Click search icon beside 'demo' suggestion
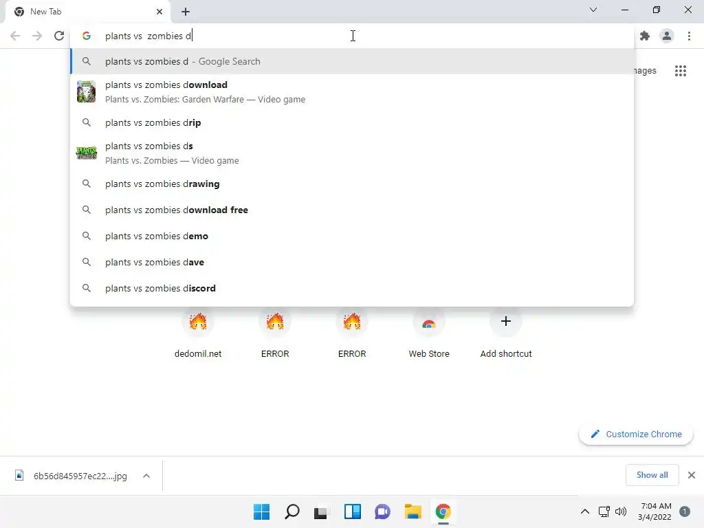The width and height of the screenshot is (704, 528). pyautogui.click(x=86, y=236)
